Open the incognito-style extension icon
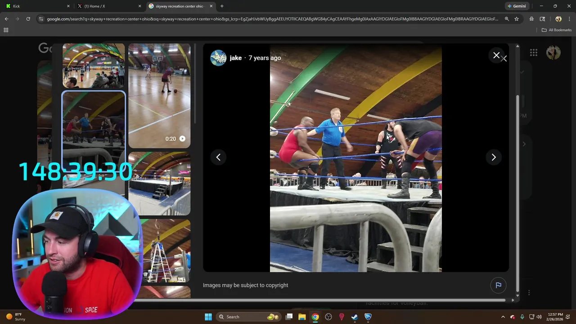The image size is (576, 324). click(x=531, y=19)
